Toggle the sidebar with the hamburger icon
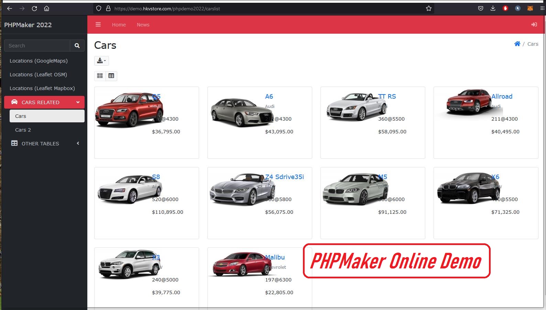The image size is (546, 310). pyautogui.click(x=98, y=24)
